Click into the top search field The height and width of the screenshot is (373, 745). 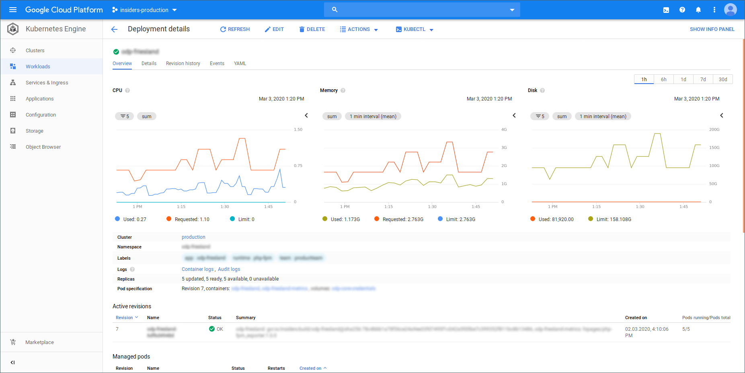(x=422, y=10)
